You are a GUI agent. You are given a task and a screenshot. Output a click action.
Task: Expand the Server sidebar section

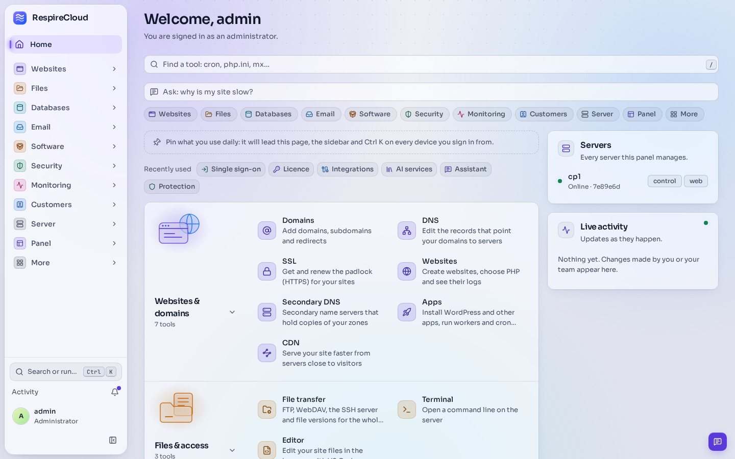click(66, 224)
